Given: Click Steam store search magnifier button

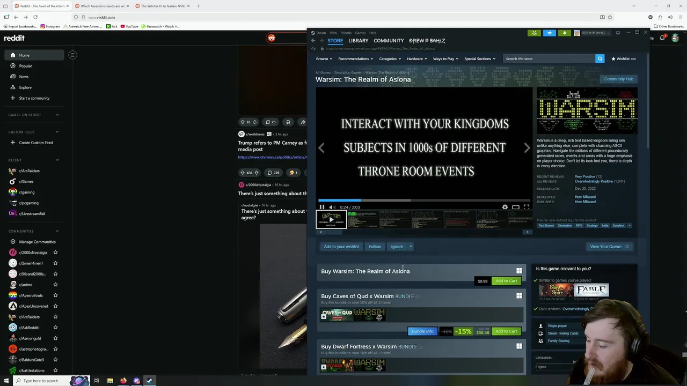Looking at the screenshot, I should pyautogui.click(x=600, y=58).
